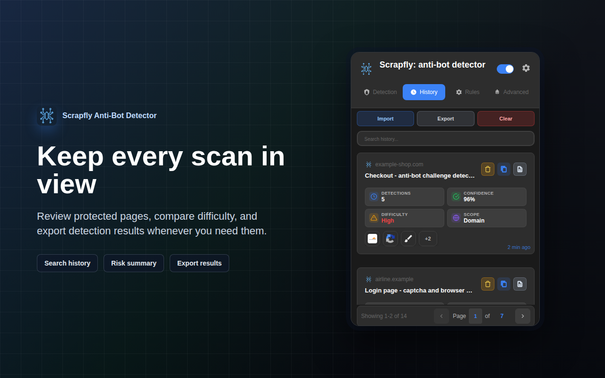Switch to the Detection tab
605x378 pixels.
pos(380,92)
